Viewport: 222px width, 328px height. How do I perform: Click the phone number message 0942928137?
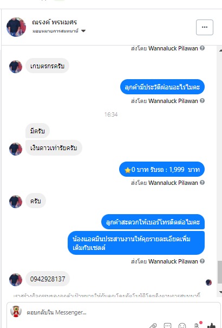[x=48, y=279]
